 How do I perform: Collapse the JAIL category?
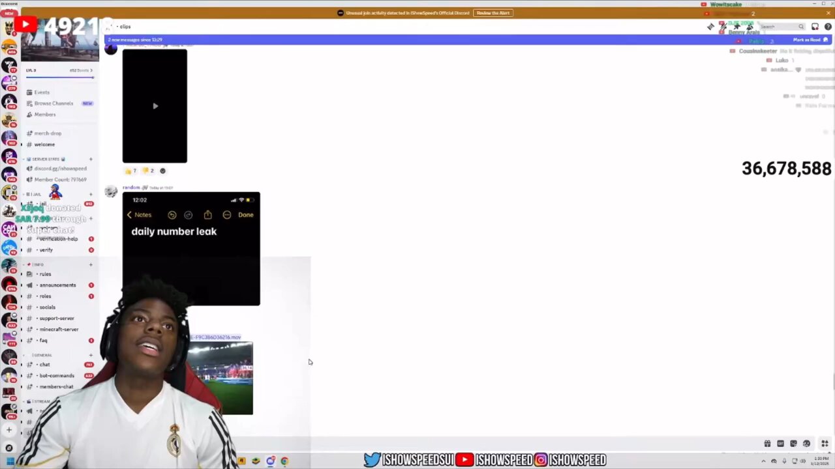tap(34, 195)
